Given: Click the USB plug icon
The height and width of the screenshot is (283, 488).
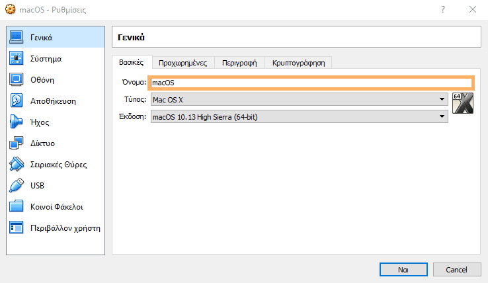Looking at the screenshot, I should (16, 185).
